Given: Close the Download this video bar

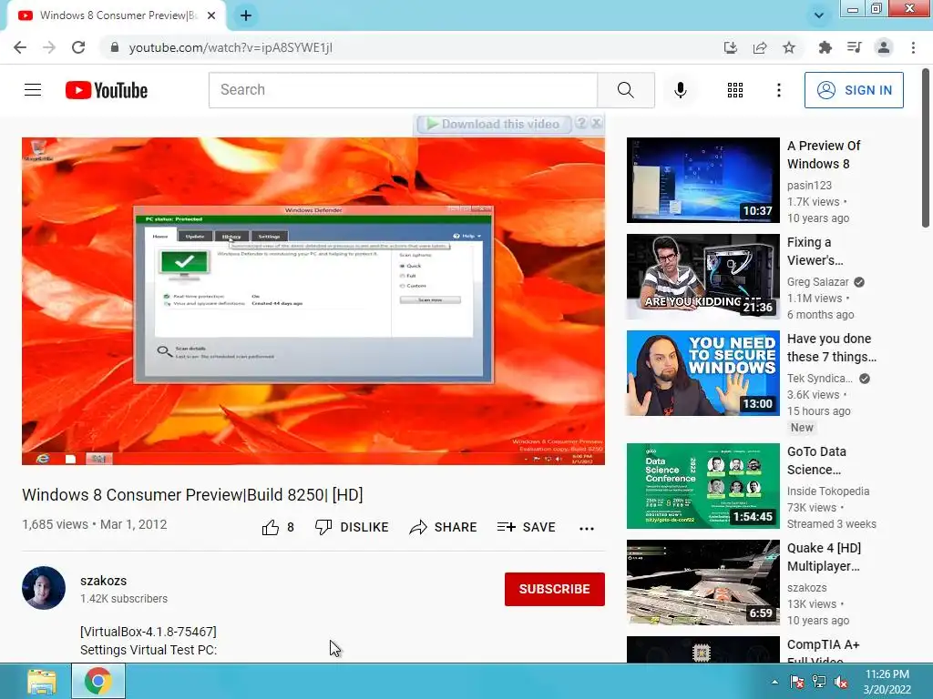Looking at the screenshot, I should tap(596, 123).
